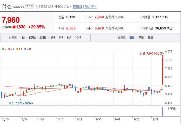Click the stock name 삼진 title

click(x=7, y=6)
